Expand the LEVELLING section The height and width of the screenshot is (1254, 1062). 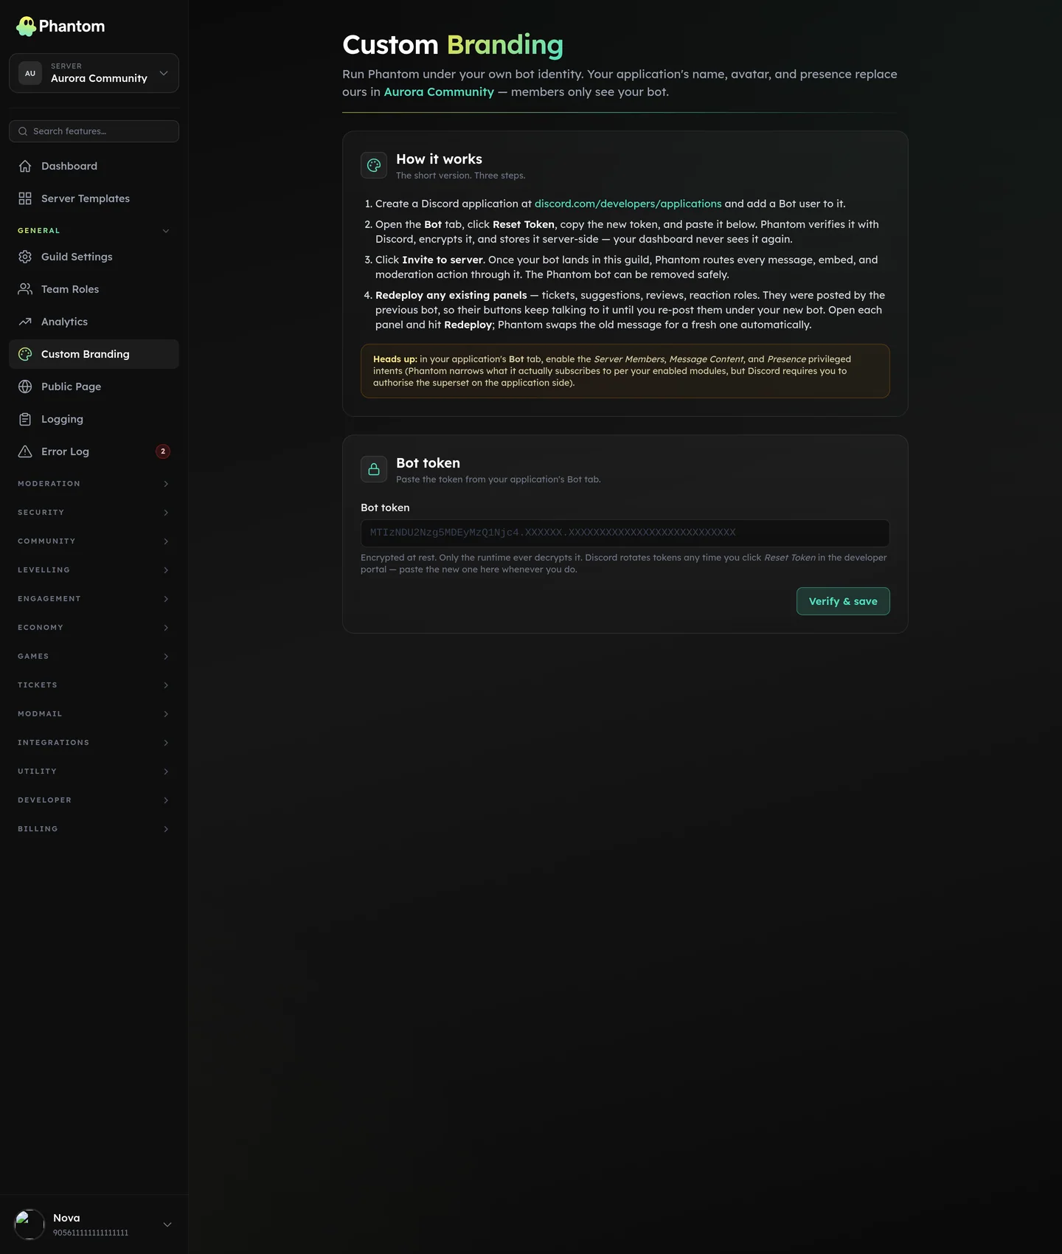[x=94, y=570]
